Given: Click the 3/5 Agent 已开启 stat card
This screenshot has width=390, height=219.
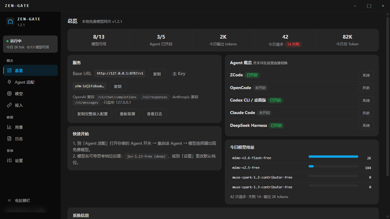Looking at the screenshot, I should (x=161, y=40).
